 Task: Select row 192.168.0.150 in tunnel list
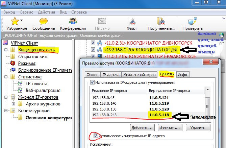click(x=147, y=109)
